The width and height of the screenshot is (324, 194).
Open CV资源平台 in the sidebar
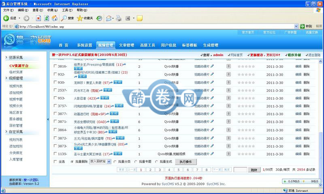pos(19,66)
